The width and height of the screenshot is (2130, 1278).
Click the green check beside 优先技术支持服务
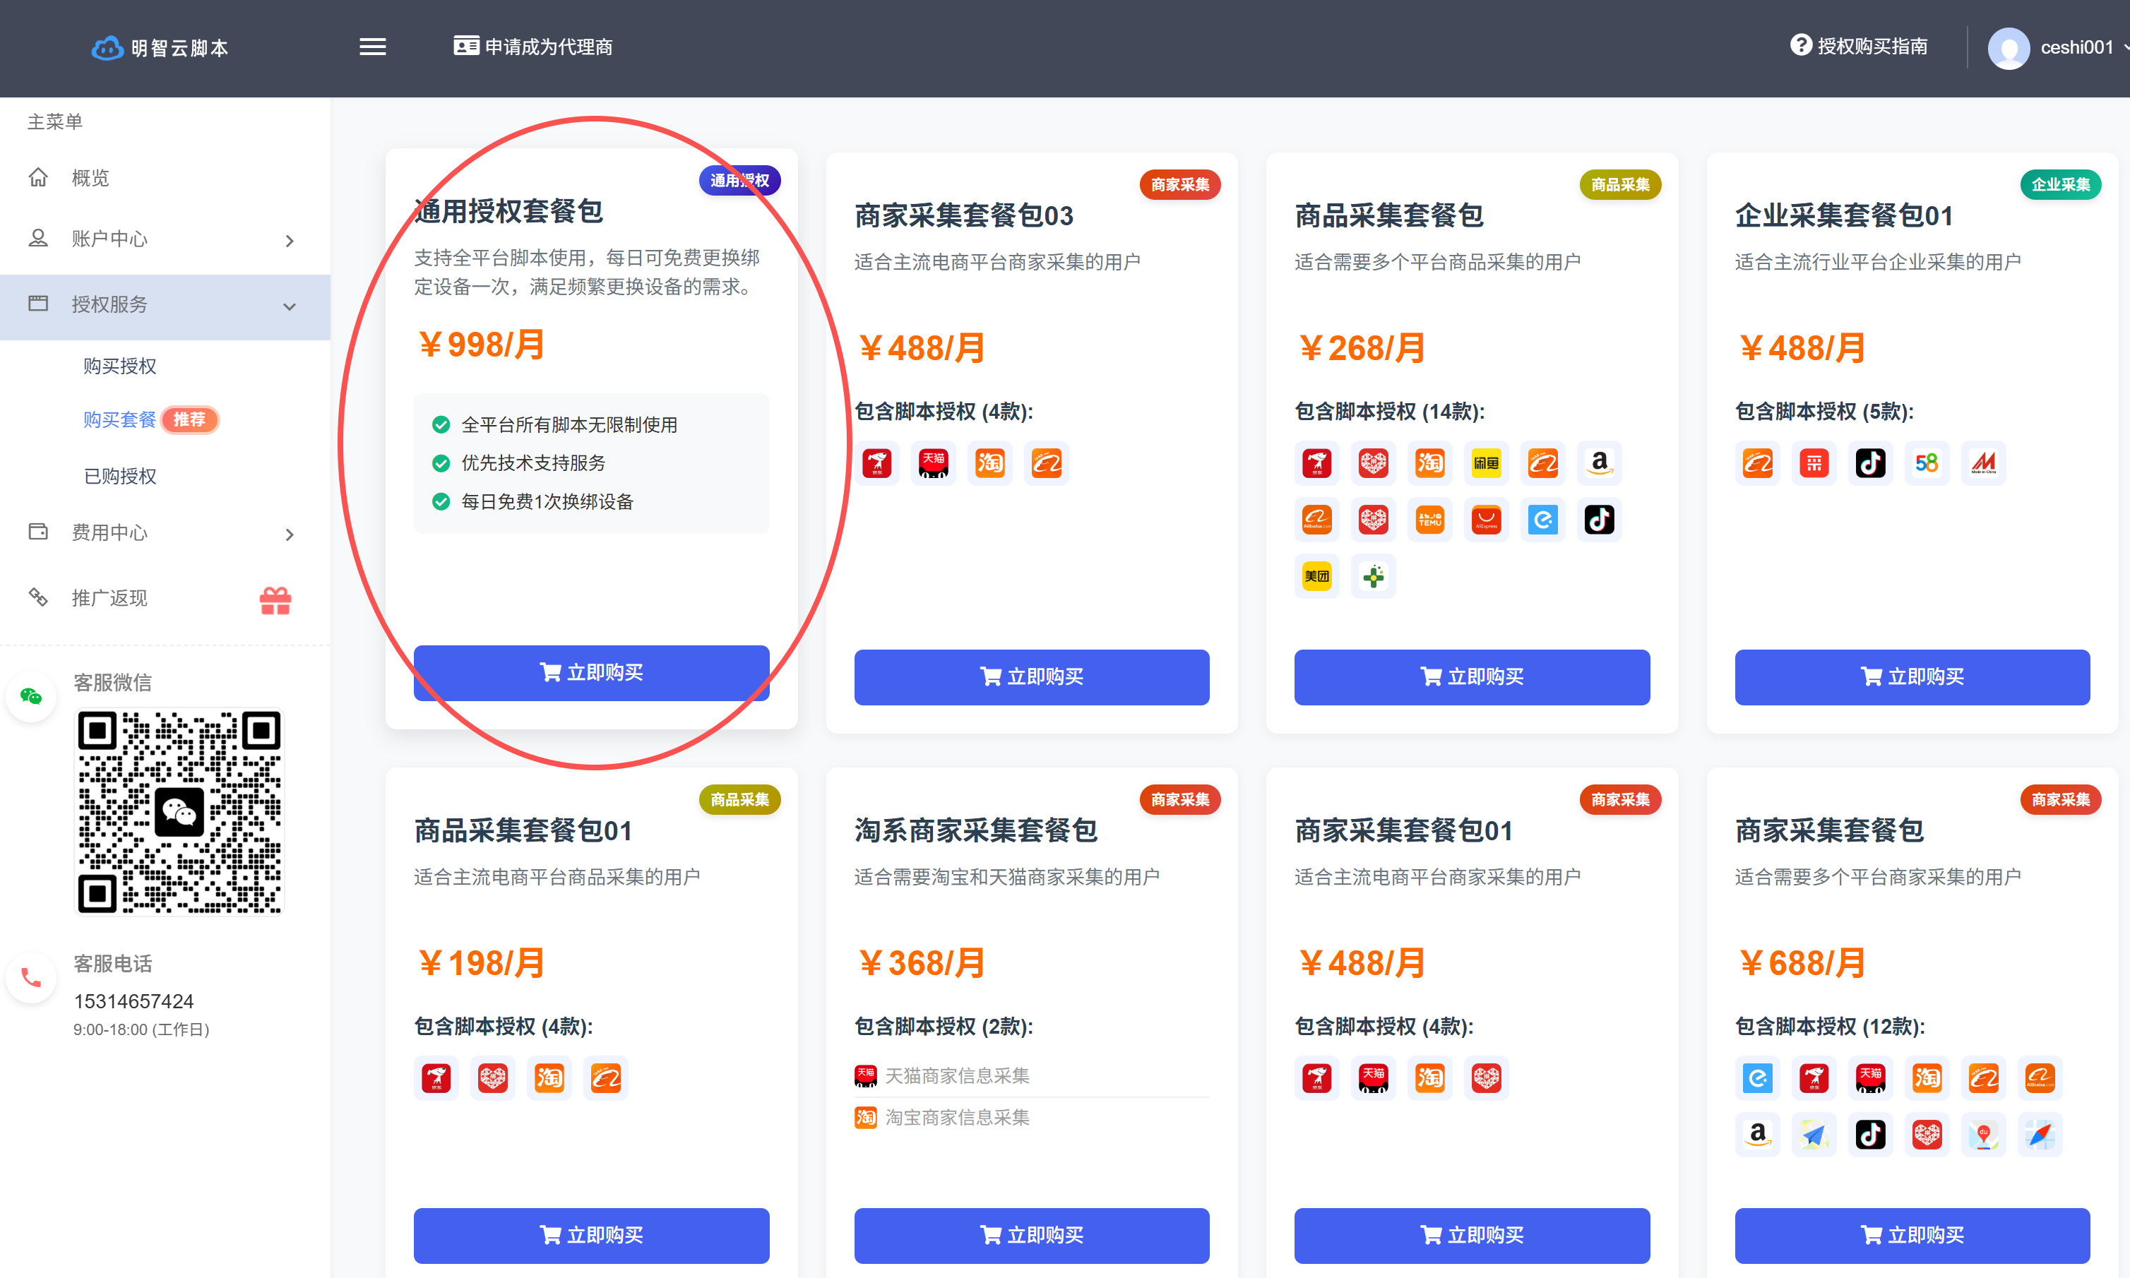(441, 463)
